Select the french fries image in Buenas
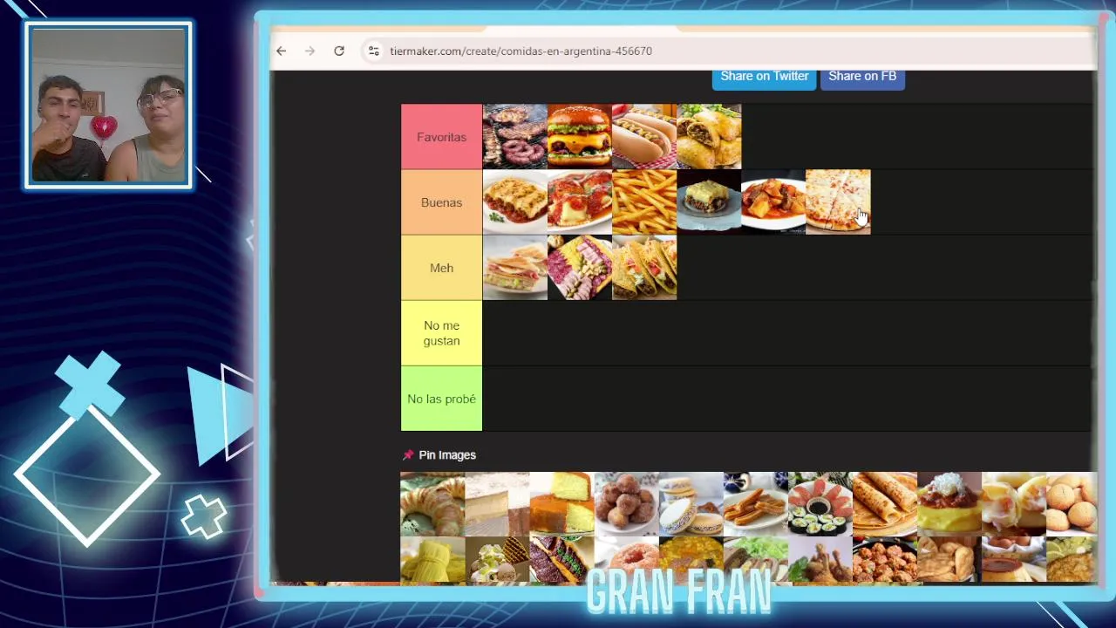The image size is (1116, 628). coord(644,202)
